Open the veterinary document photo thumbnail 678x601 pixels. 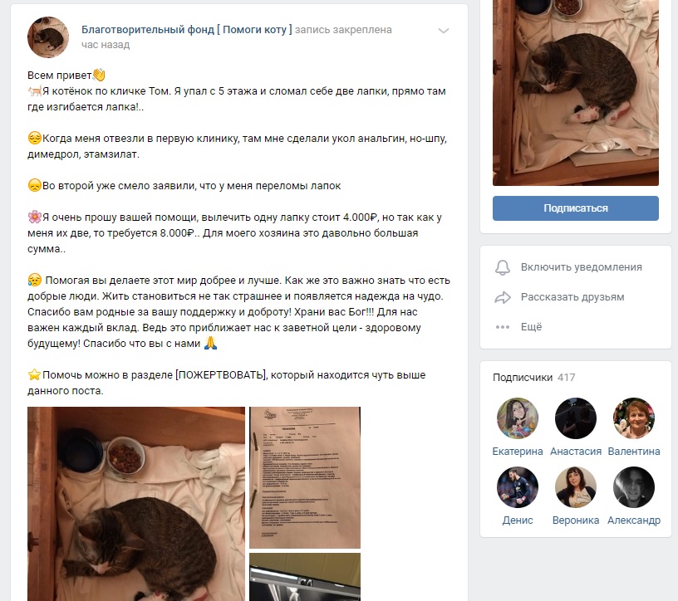[305, 477]
